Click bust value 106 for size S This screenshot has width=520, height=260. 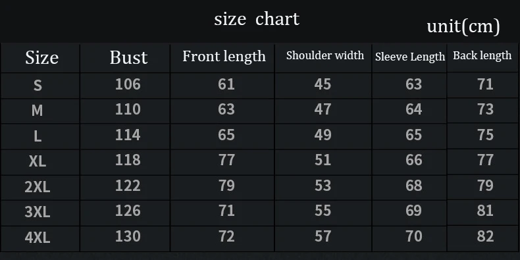pyautogui.click(x=128, y=84)
